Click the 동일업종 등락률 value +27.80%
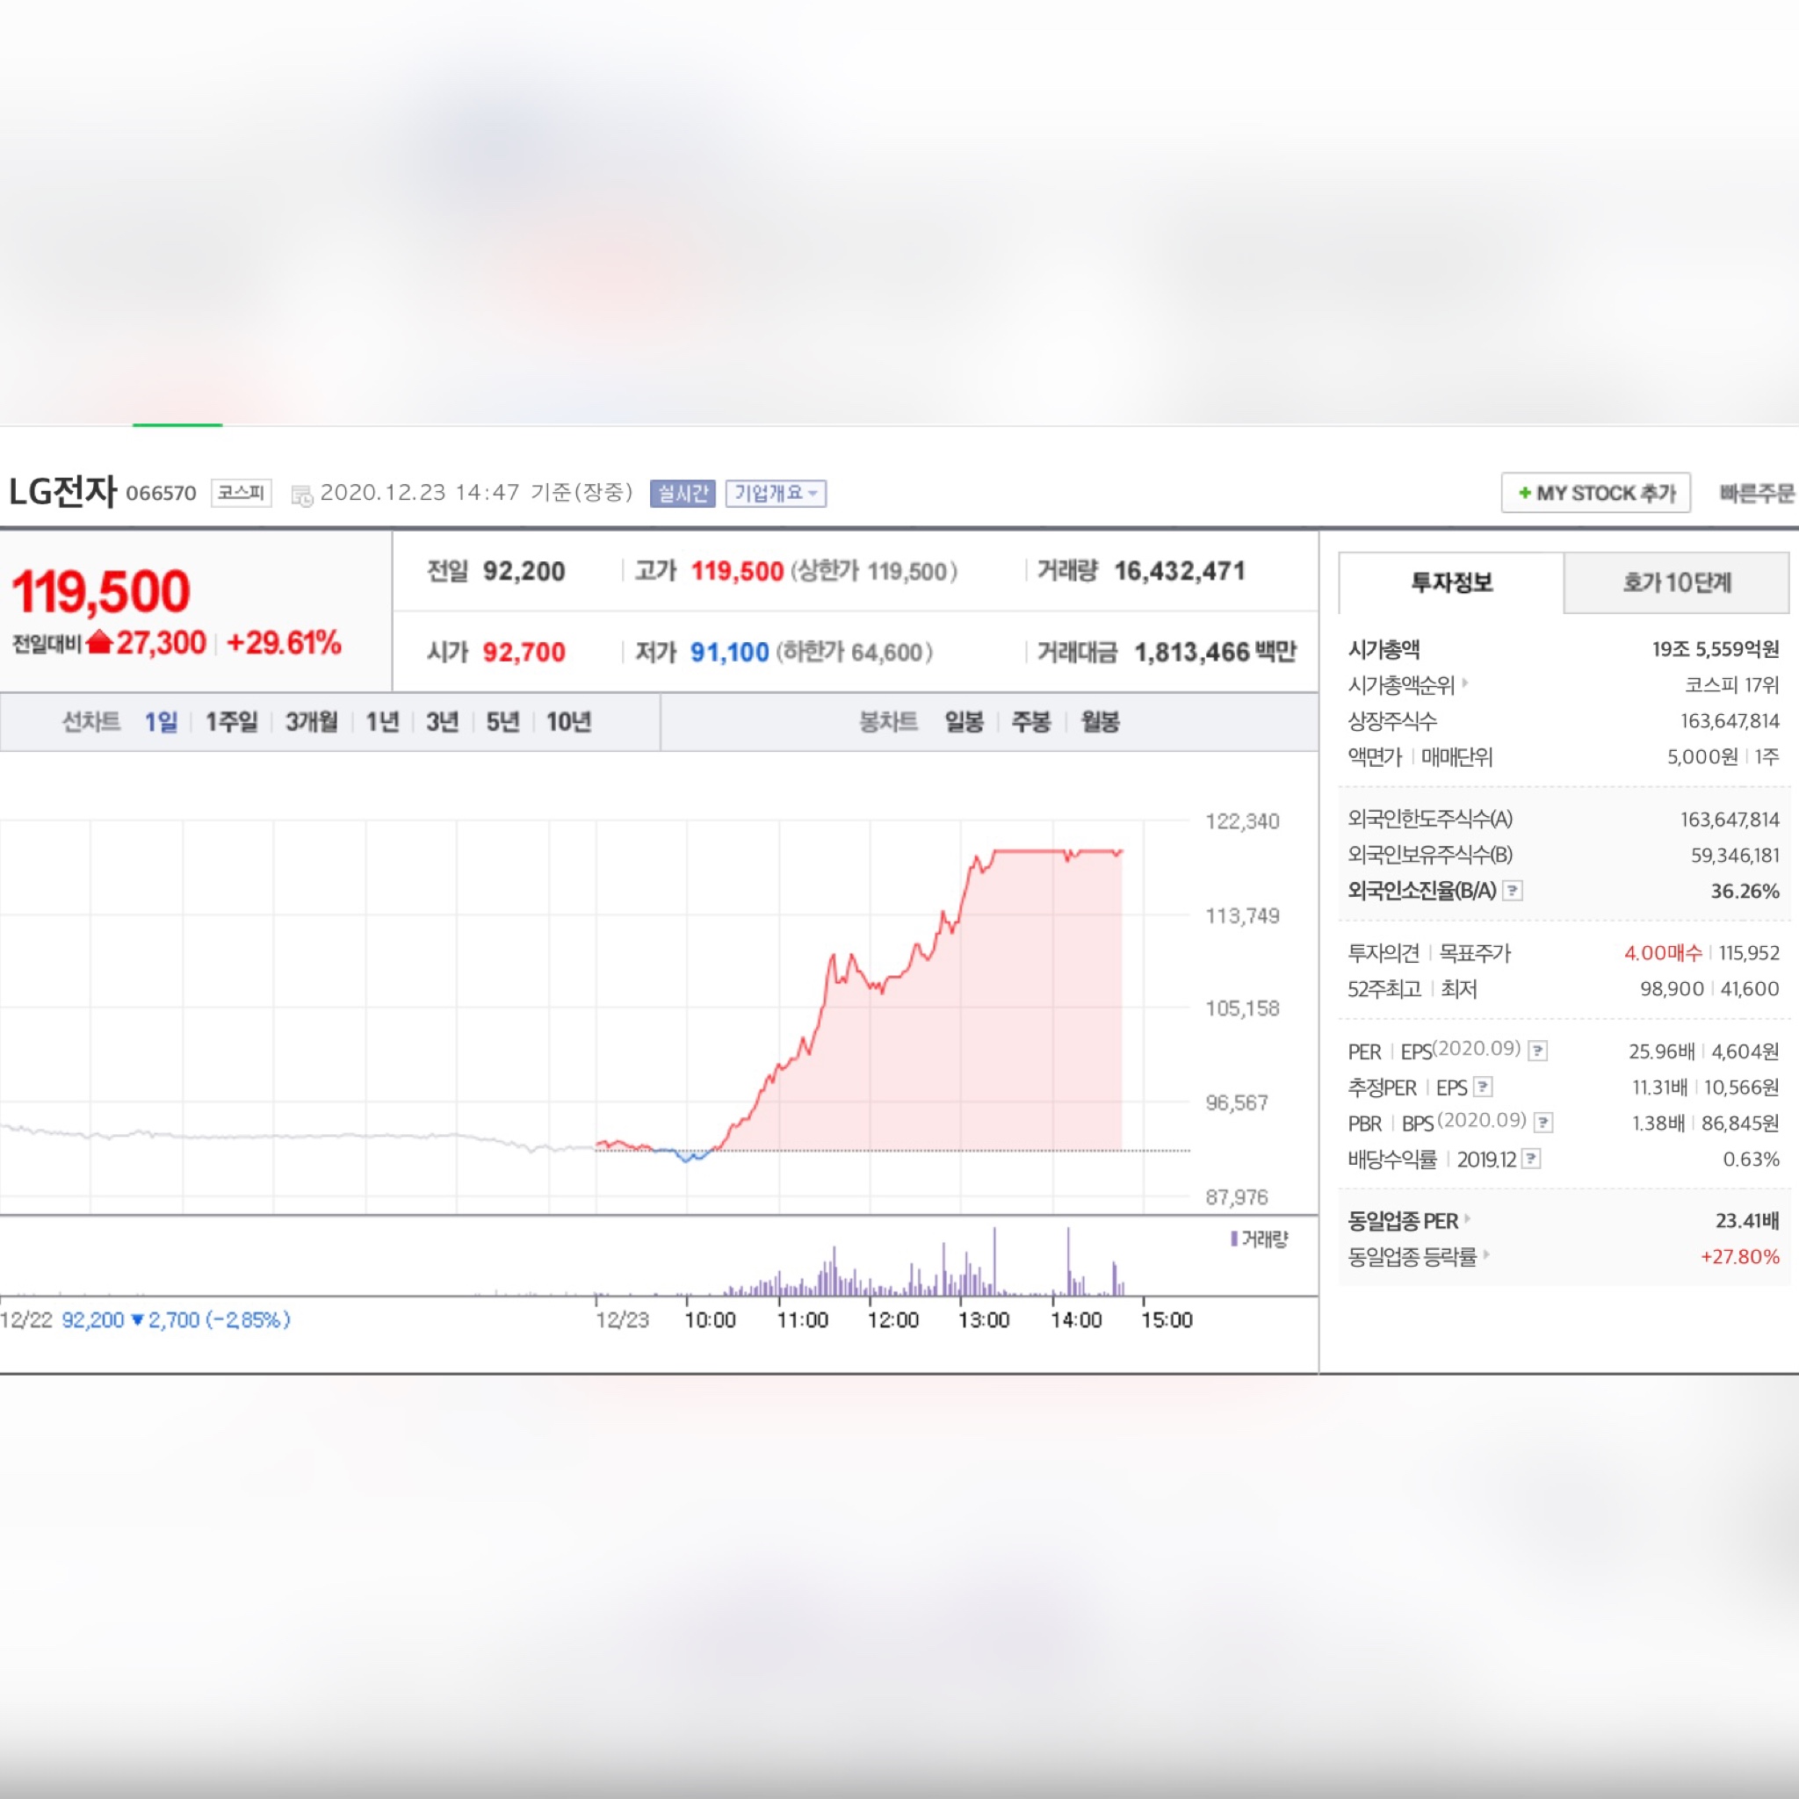This screenshot has width=1799, height=1799. coord(1739,1256)
